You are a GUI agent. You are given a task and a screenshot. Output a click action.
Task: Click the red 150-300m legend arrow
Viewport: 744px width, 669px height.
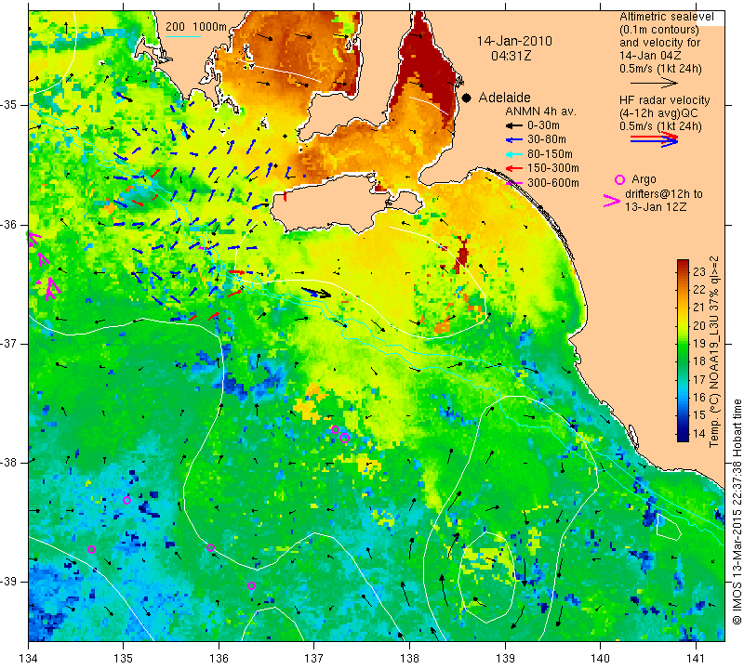click(513, 168)
